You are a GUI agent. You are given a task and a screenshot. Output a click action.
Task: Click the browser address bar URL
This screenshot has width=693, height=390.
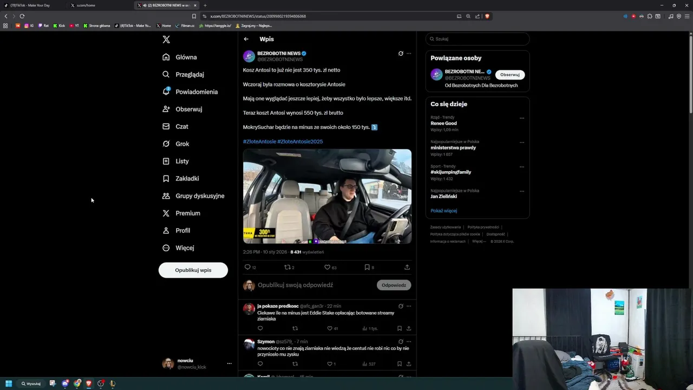pos(258,16)
